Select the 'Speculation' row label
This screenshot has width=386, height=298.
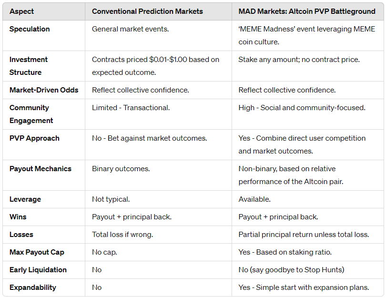coord(30,29)
